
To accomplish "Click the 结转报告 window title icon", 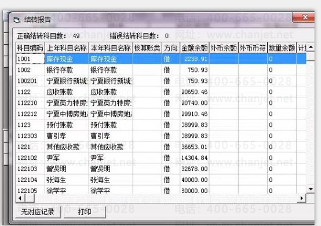I will [16, 20].
